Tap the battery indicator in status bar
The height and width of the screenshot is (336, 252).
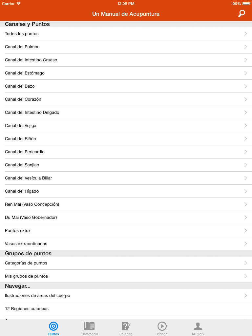pyautogui.click(x=246, y=3)
